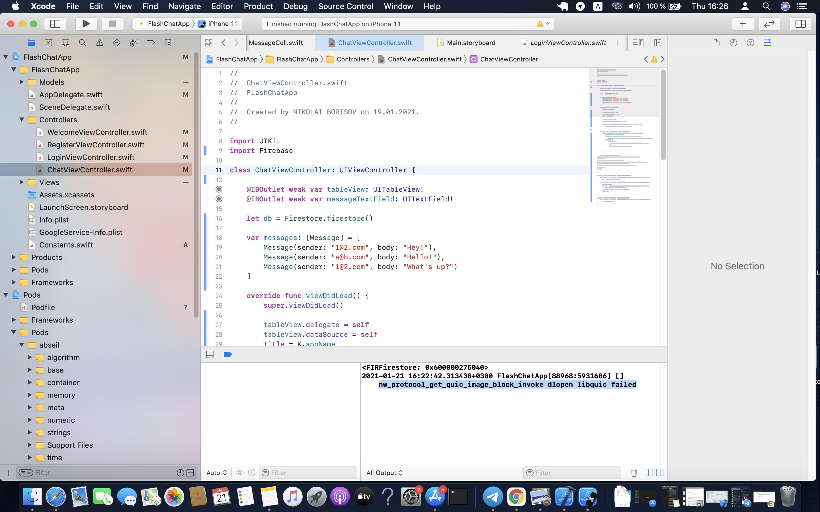Screen dimensions: 820x512
Task: Collapse the Controllers folder
Action: (x=22, y=119)
